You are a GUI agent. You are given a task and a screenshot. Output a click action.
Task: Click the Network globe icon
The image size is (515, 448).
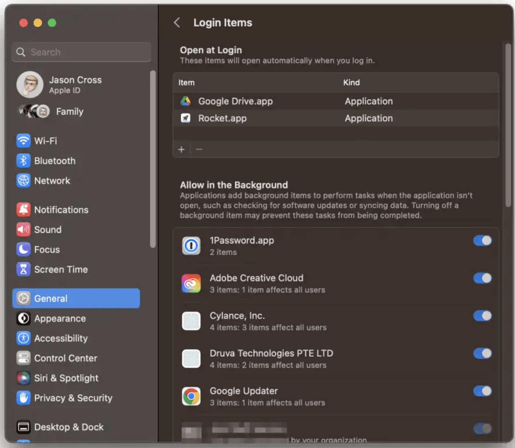pos(23,181)
